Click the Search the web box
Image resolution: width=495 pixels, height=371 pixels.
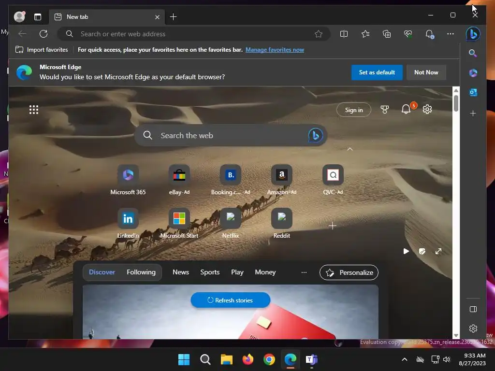[x=231, y=135]
